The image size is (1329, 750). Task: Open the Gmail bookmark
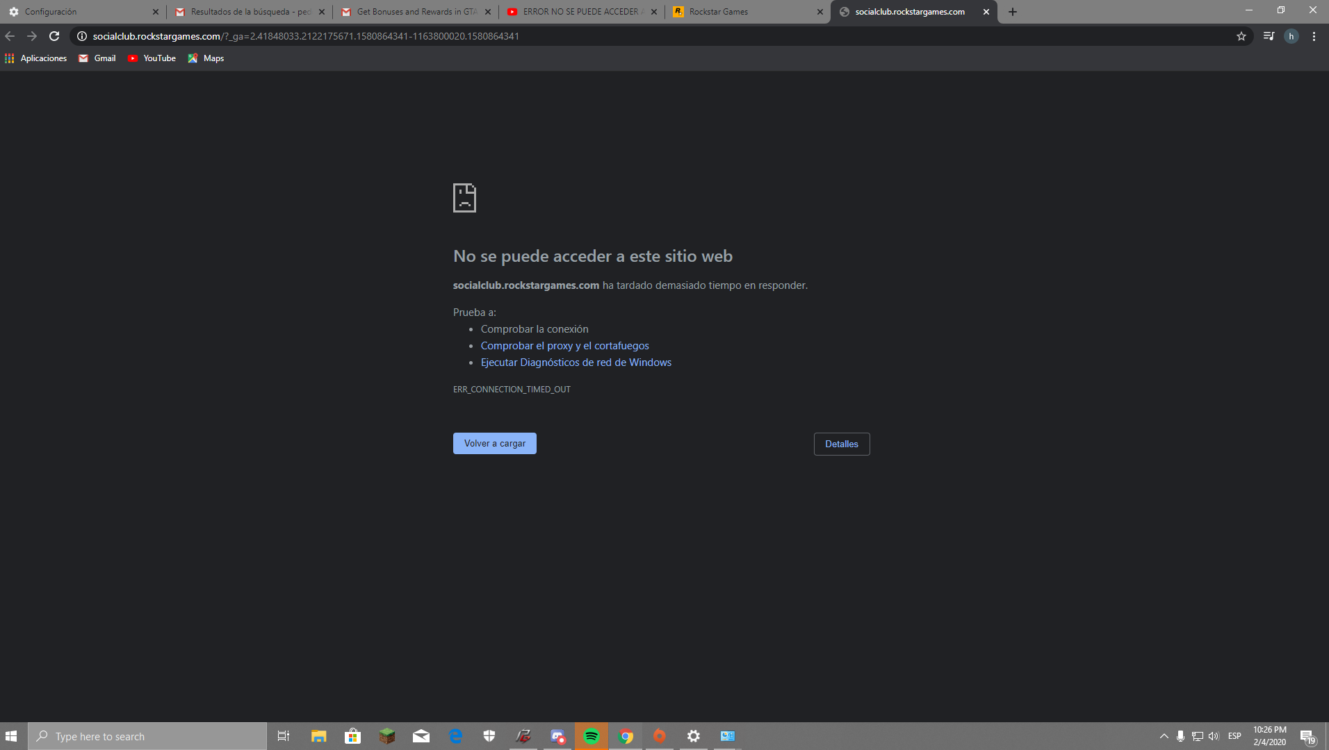click(97, 58)
